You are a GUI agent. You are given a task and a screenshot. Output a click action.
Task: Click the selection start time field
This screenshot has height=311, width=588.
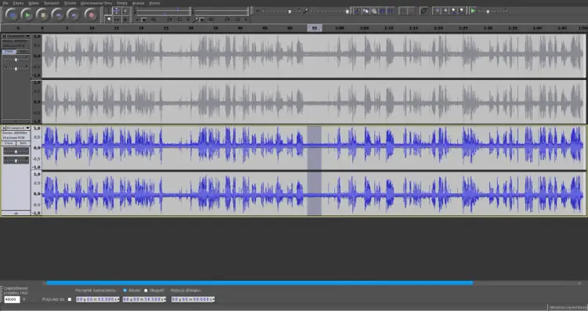(97, 299)
